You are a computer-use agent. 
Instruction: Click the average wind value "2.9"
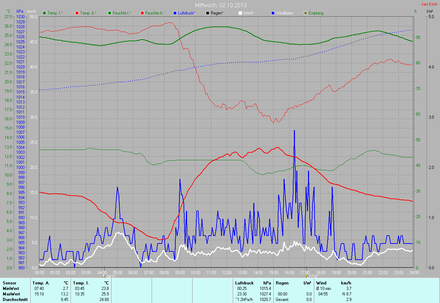click(349, 300)
